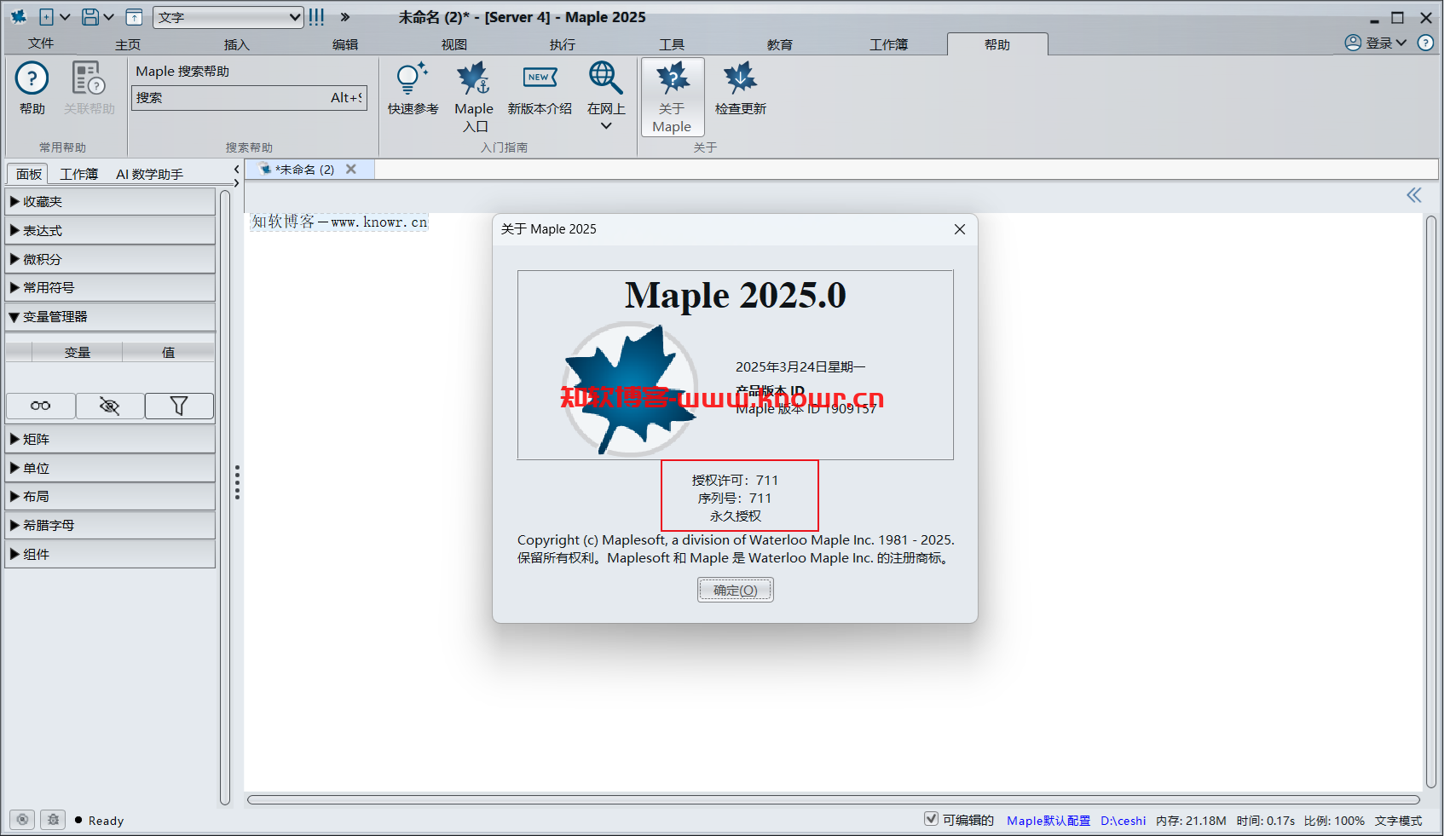Image resolution: width=1444 pixels, height=836 pixels.
Task: Click the Variable (变量) column header
Action: (78, 352)
